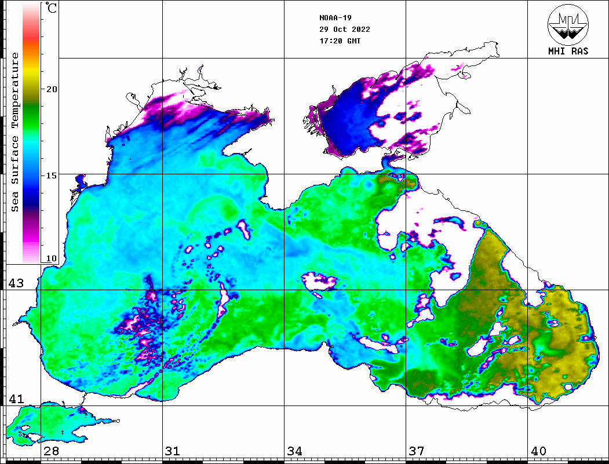Click the '10' legend tick value
This screenshot has height=464, width=609.
pyautogui.click(x=52, y=258)
